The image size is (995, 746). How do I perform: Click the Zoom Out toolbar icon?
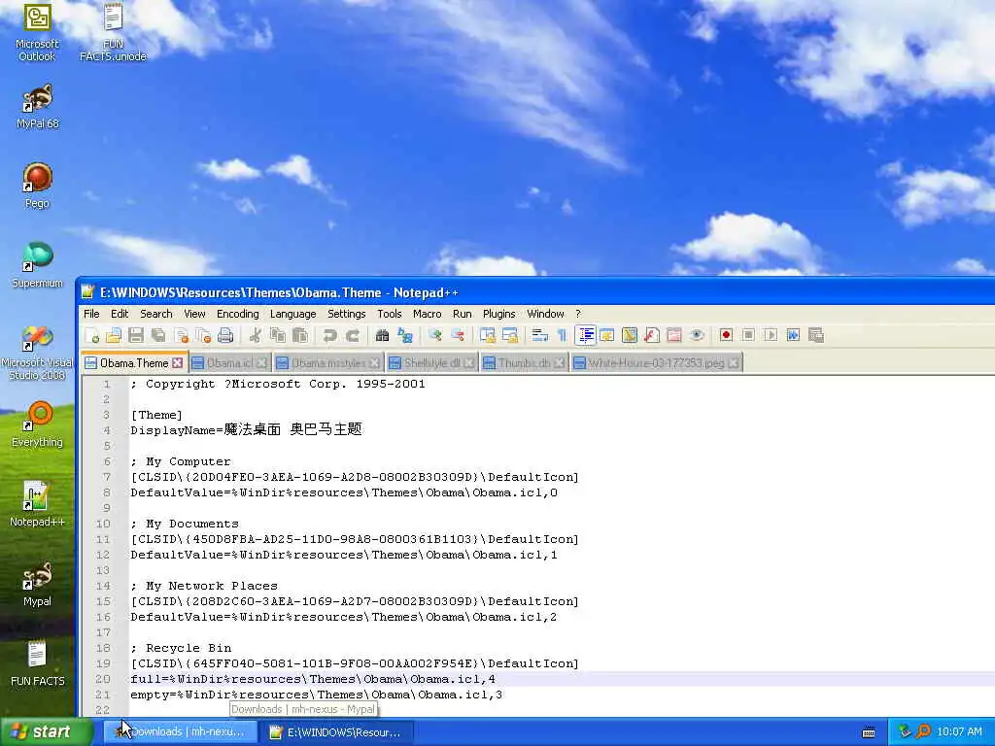[x=457, y=335]
